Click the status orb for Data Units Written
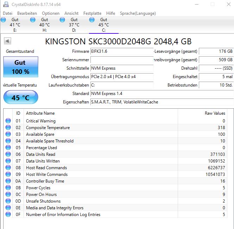This screenshot has height=229, width=234. click(8, 161)
